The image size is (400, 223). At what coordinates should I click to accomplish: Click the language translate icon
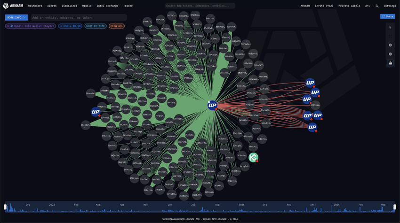click(x=377, y=6)
